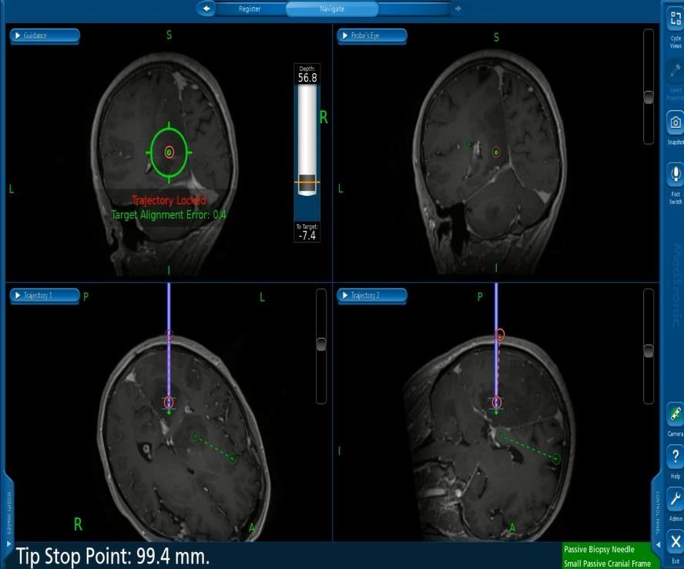684x569 pixels.
Task: Open the Admin wrench tool
Action: [675, 499]
